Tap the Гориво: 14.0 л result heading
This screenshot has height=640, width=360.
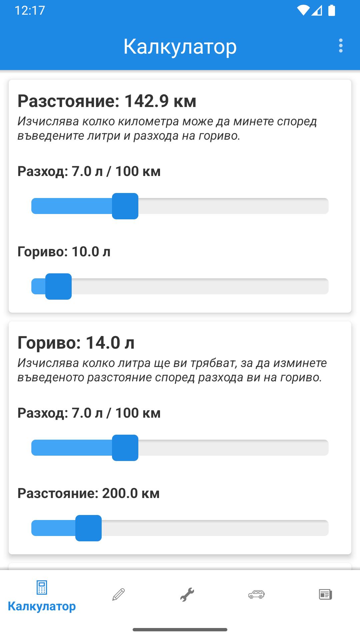pos(76,343)
